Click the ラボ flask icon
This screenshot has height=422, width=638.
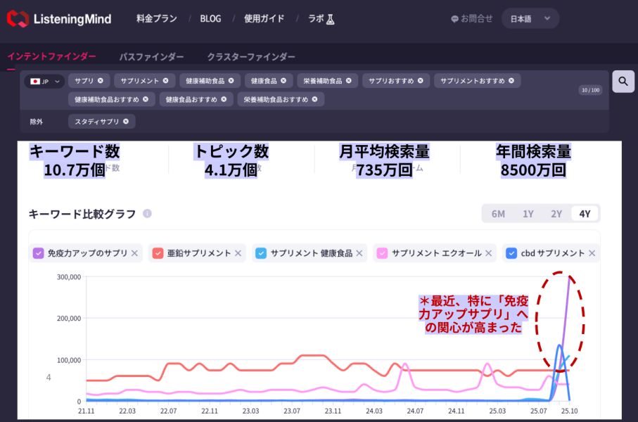[328, 20]
